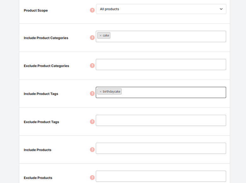Viewport: 246px width, 183px height.
Task: Select the Exclude Product Tags field
Action: (161, 120)
